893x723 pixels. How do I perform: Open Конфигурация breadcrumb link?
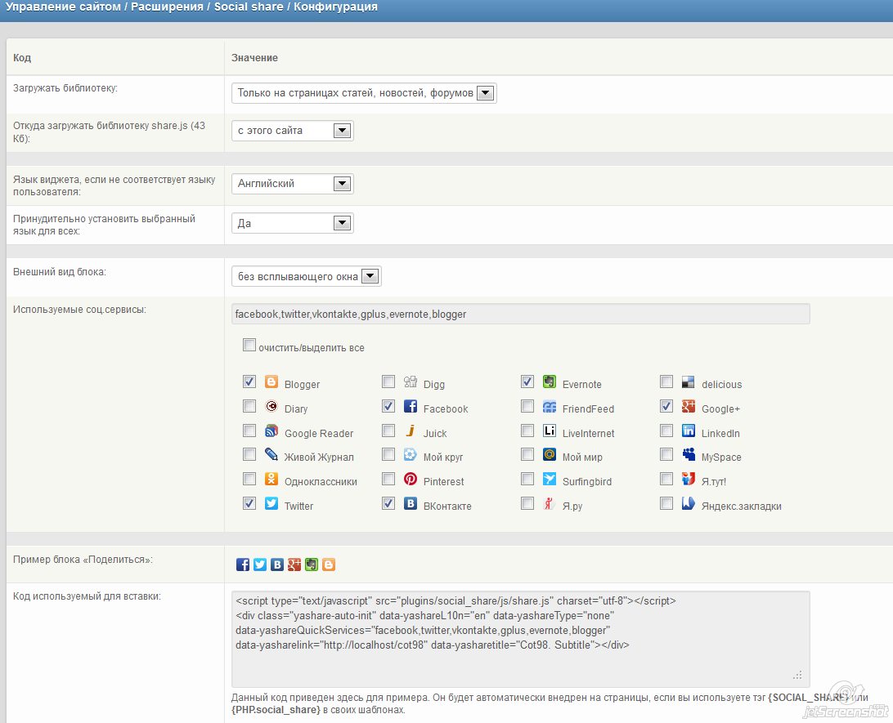coord(335,7)
